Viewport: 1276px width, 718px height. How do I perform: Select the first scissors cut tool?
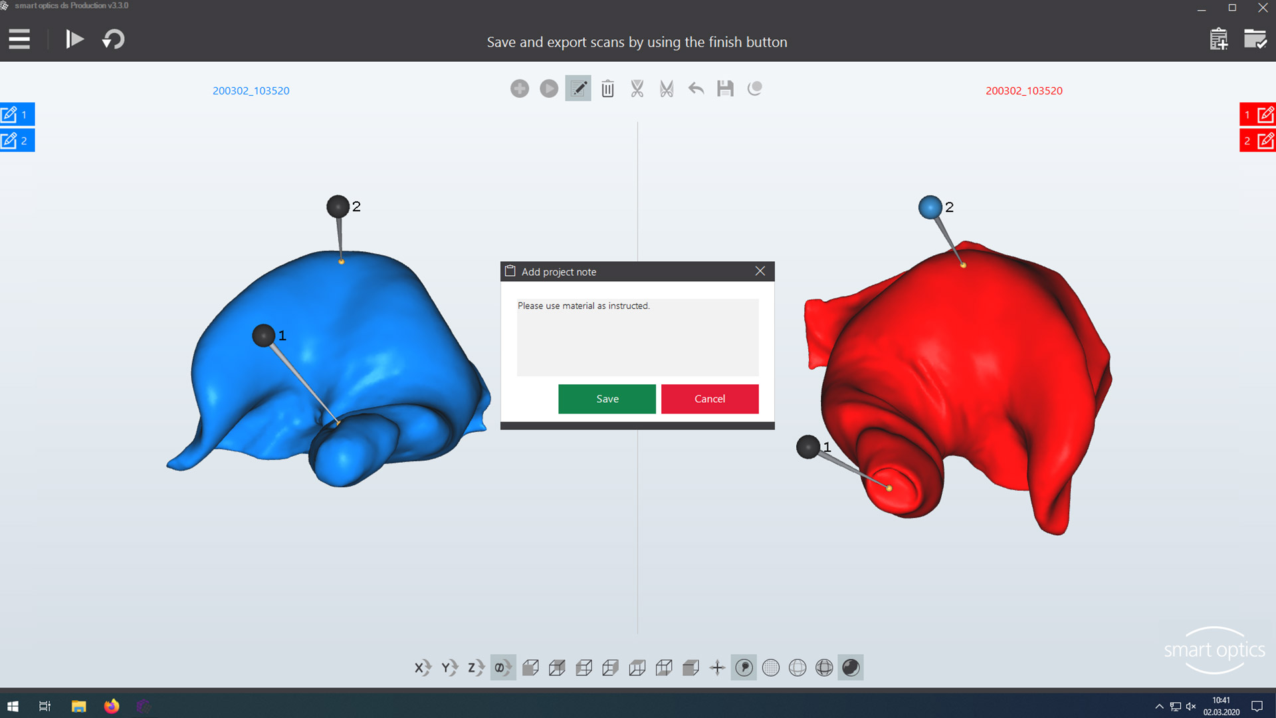637,88
